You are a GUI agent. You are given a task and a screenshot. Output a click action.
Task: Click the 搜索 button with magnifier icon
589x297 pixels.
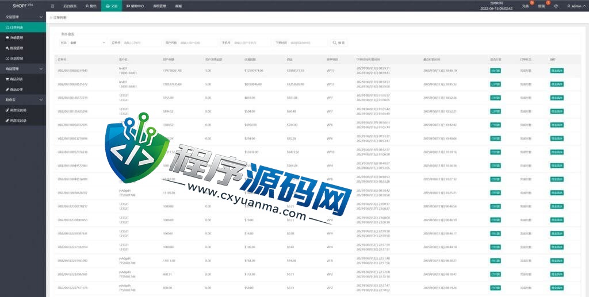pos(338,43)
